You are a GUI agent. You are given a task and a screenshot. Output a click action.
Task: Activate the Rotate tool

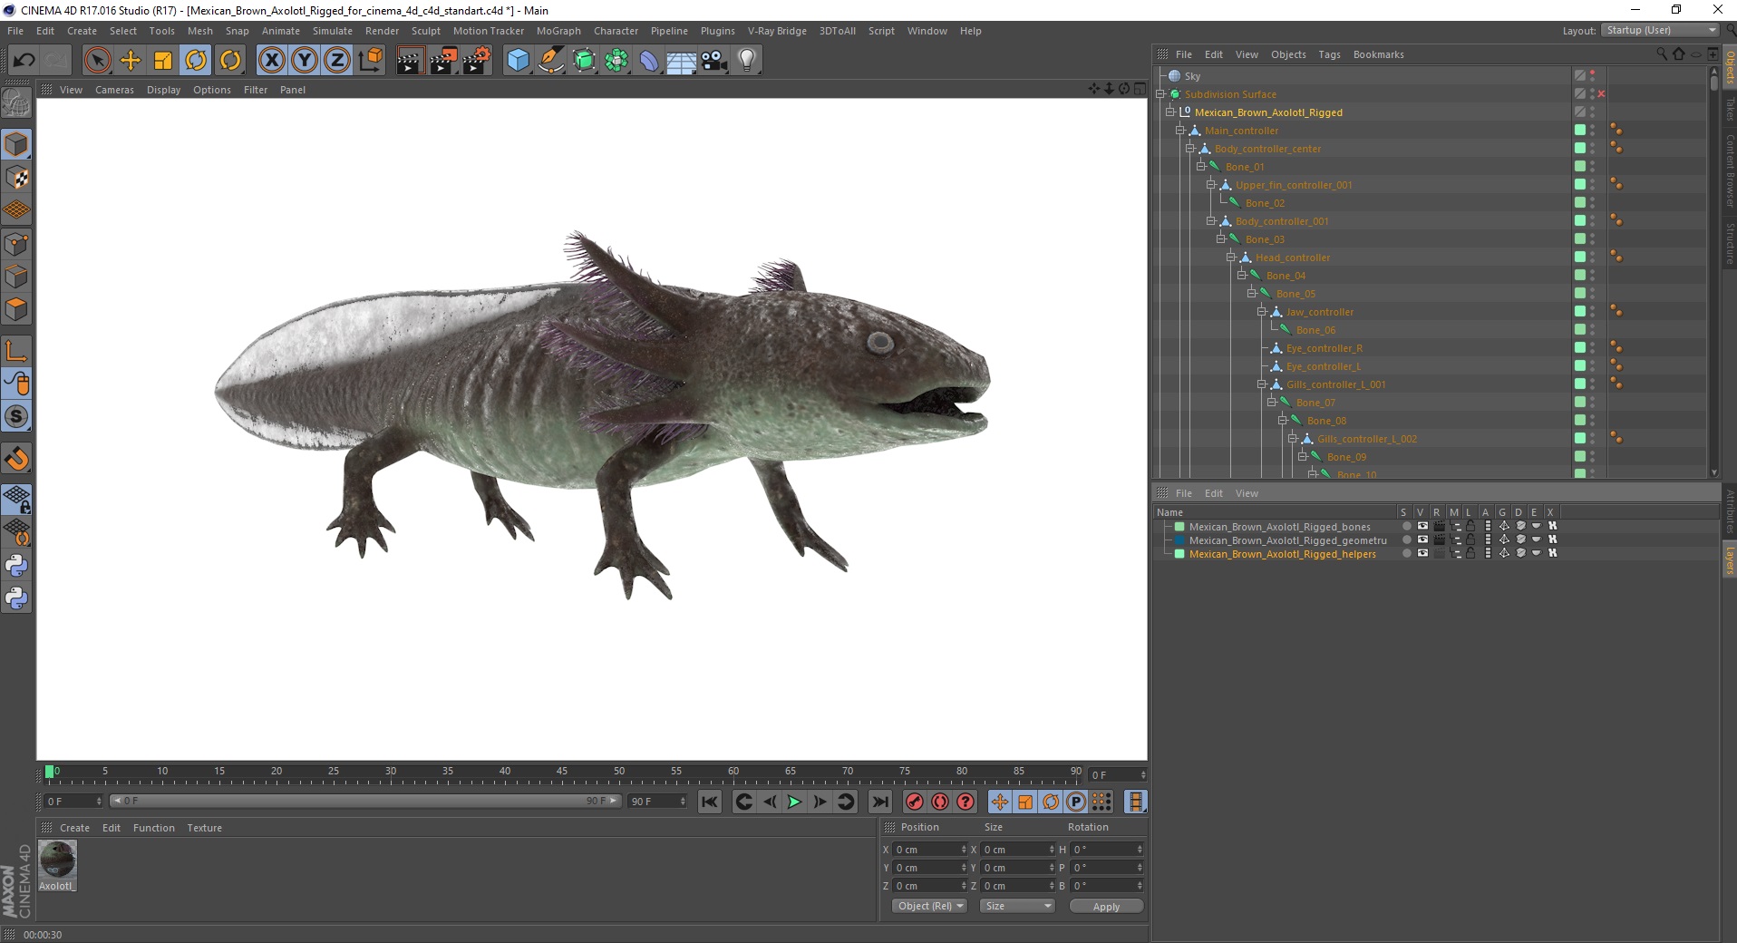tap(196, 61)
